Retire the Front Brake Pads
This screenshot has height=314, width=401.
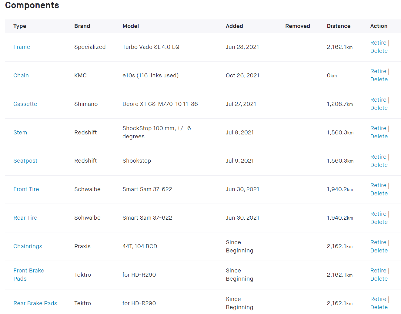378,271
